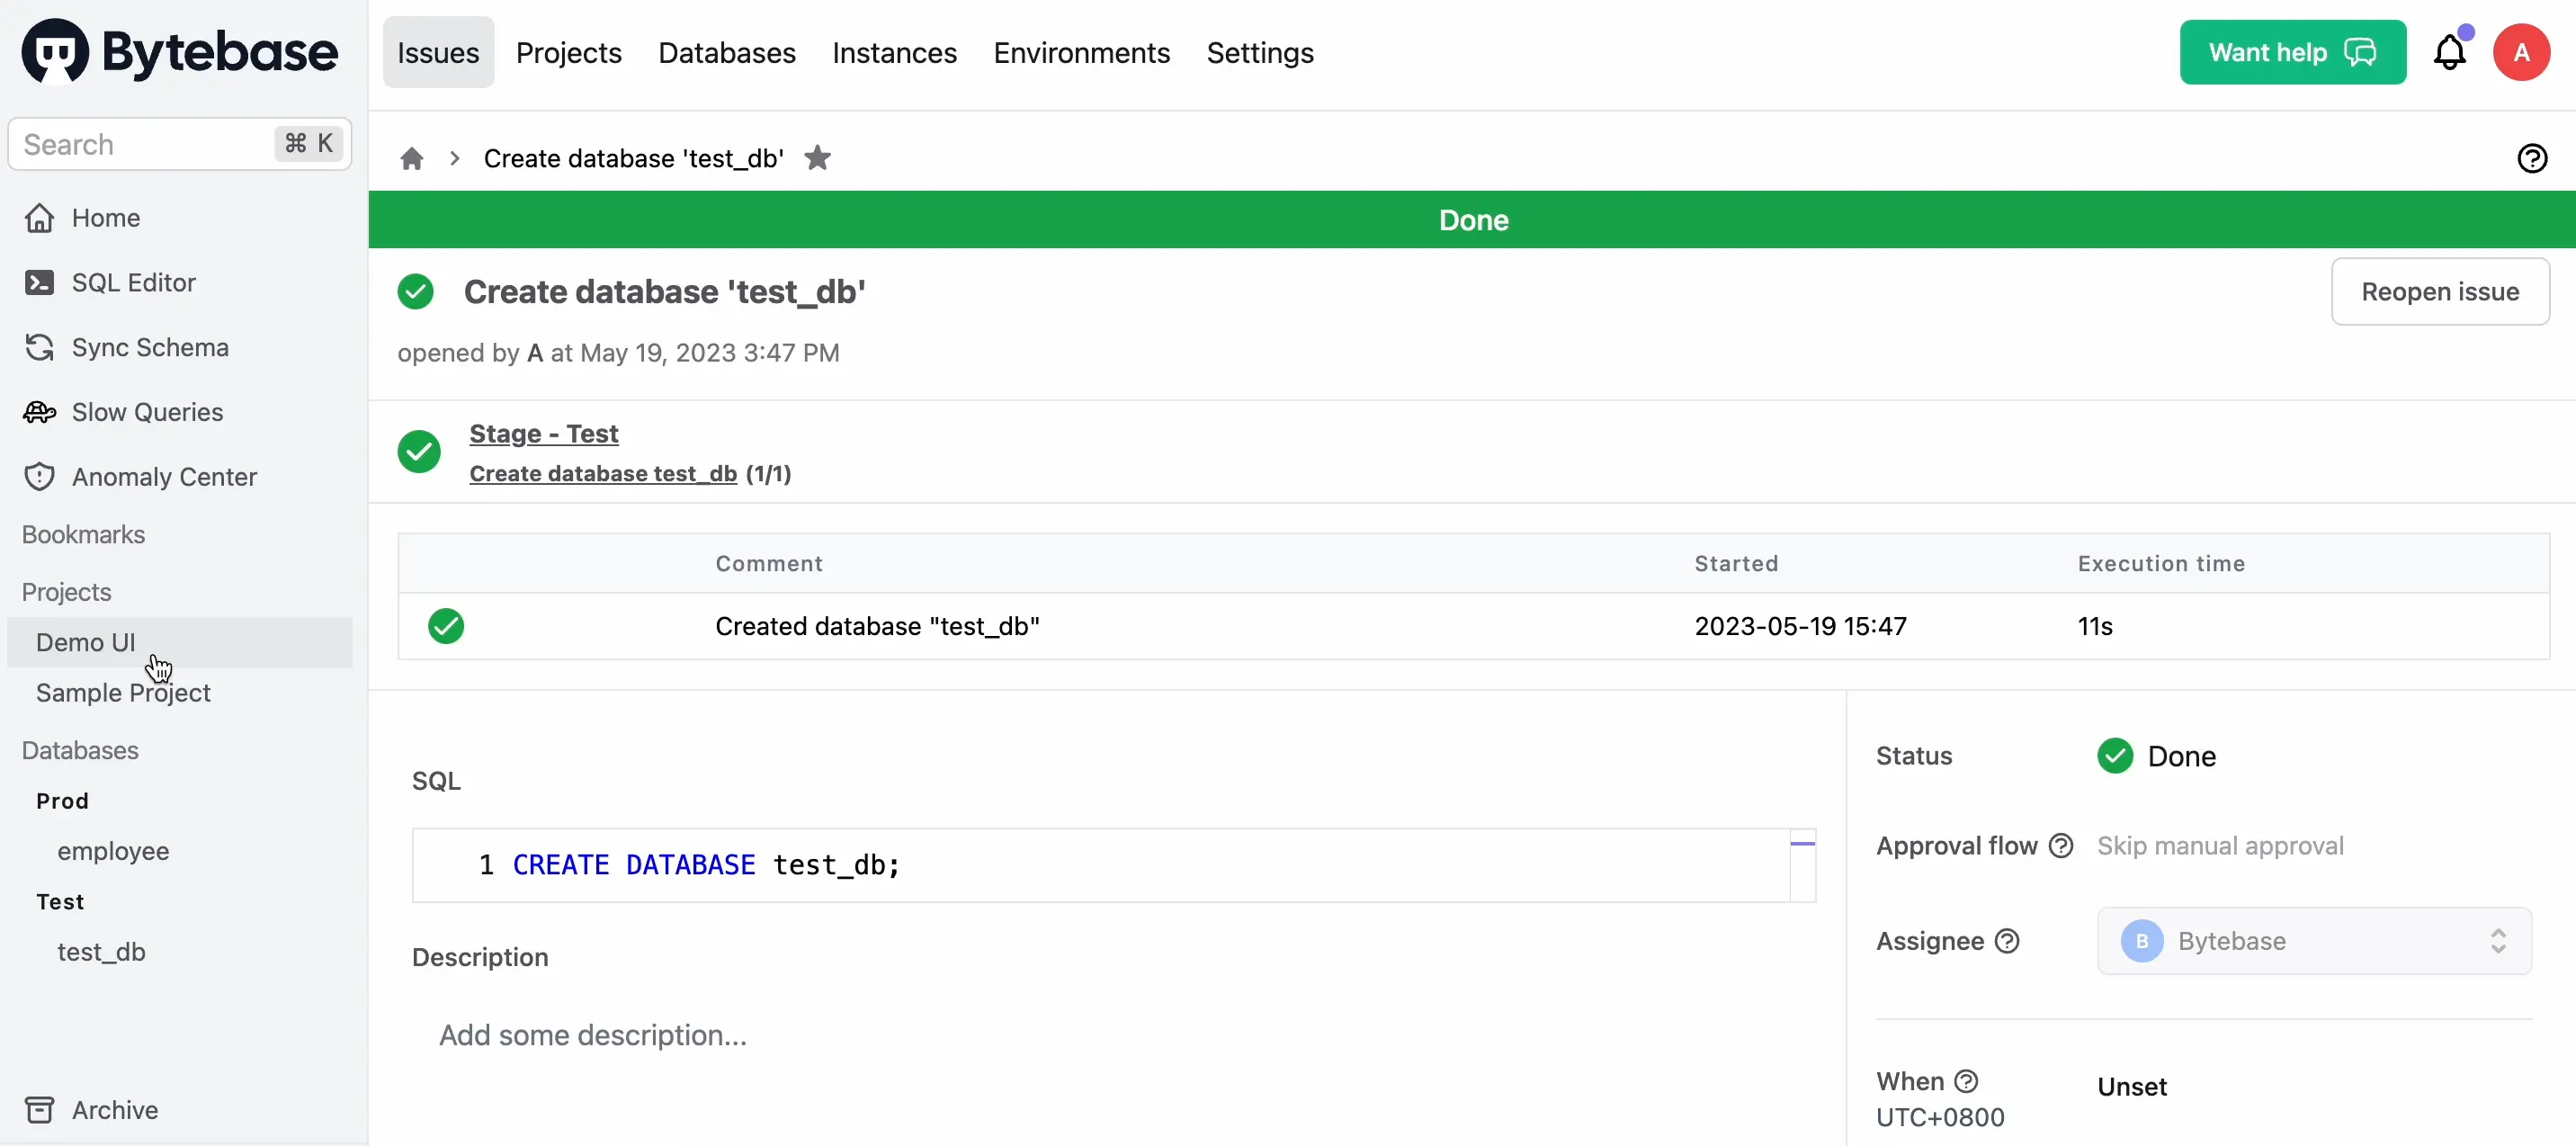Open the Instances tab

894,52
